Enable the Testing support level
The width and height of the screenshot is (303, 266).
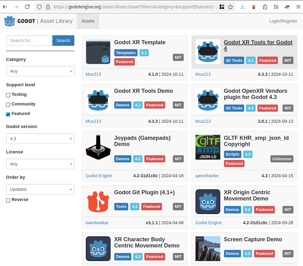8,95
